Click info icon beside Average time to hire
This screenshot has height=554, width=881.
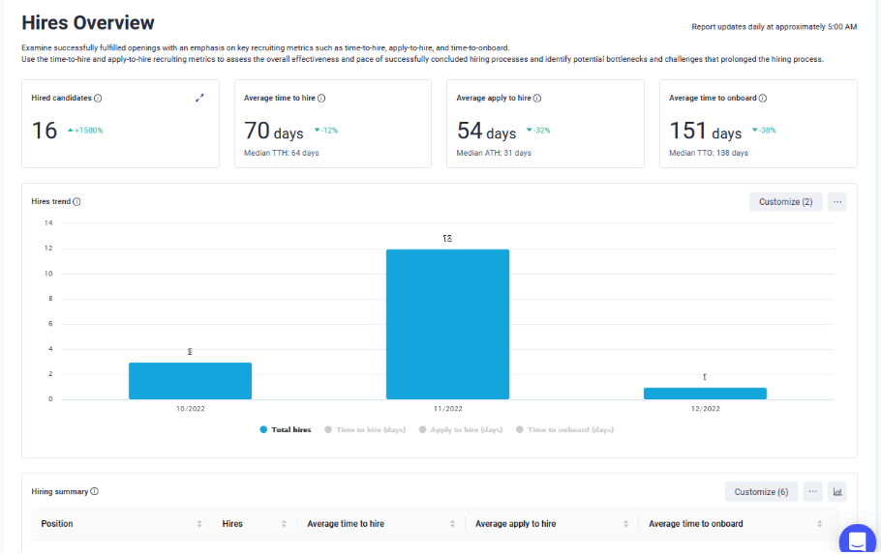[x=321, y=99]
